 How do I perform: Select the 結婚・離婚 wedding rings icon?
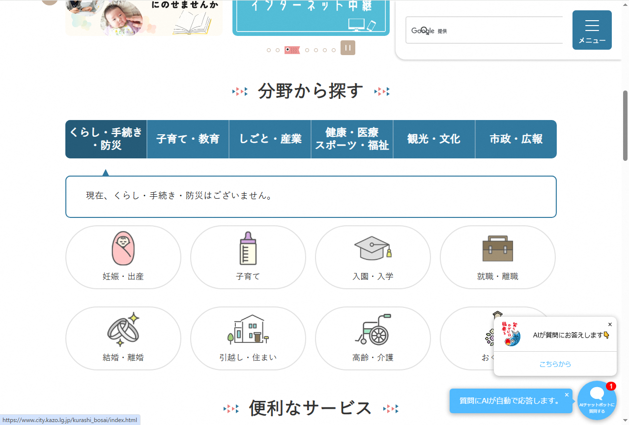coord(123,330)
